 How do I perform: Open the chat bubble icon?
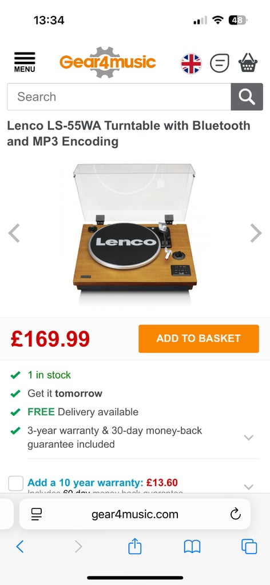coord(219,63)
